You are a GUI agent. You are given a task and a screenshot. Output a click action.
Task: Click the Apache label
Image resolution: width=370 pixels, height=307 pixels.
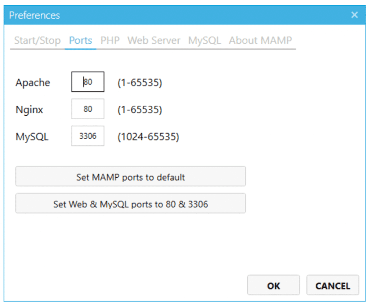tap(32, 83)
